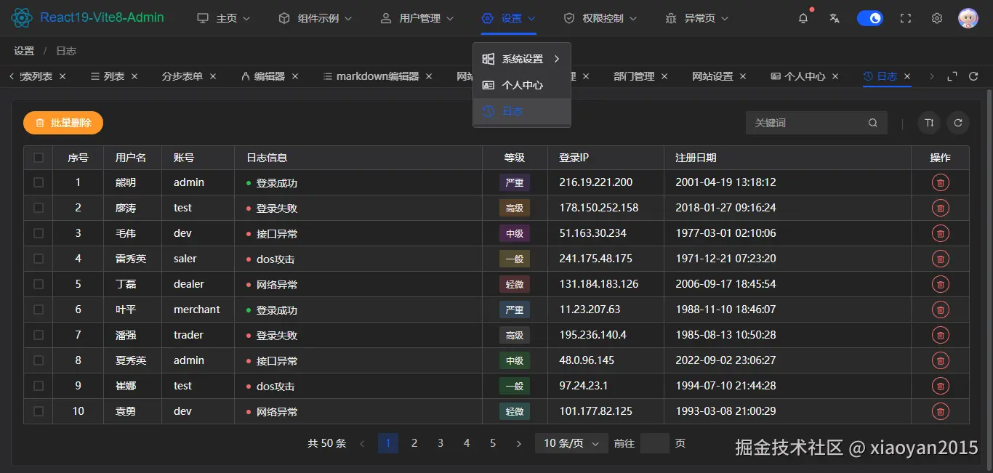
Task: Go to page 3
Action: point(441,443)
